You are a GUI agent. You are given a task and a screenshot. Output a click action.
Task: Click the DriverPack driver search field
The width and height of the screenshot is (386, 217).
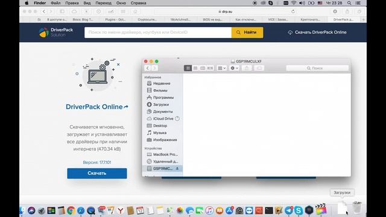click(158, 33)
